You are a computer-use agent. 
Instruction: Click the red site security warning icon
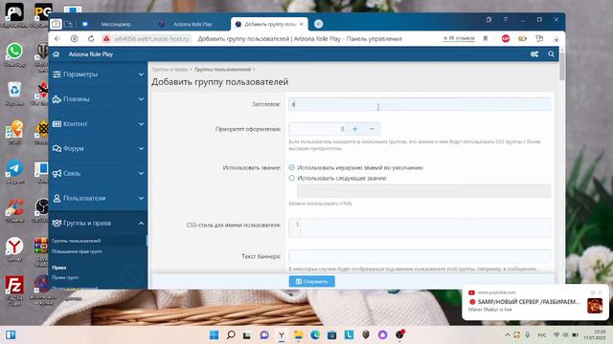pyautogui.click(x=106, y=38)
